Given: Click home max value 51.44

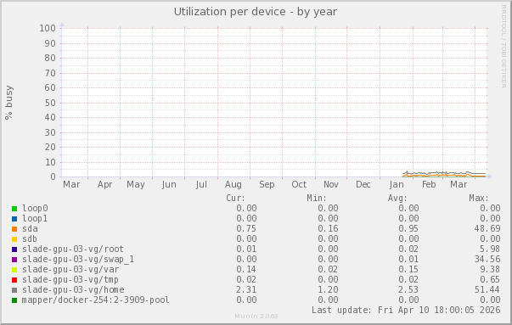Looking at the screenshot, I should coord(487,289).
